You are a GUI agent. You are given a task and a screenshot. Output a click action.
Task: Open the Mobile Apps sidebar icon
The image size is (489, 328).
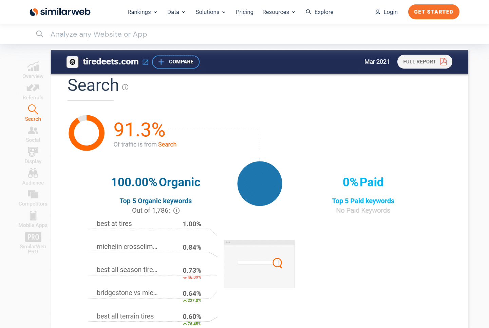click(33, 216)
